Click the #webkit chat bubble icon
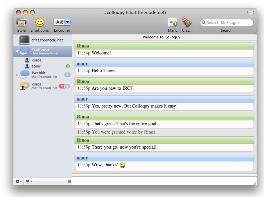The height and width of the screenshot is (197, 264). [x=24, y=74]
